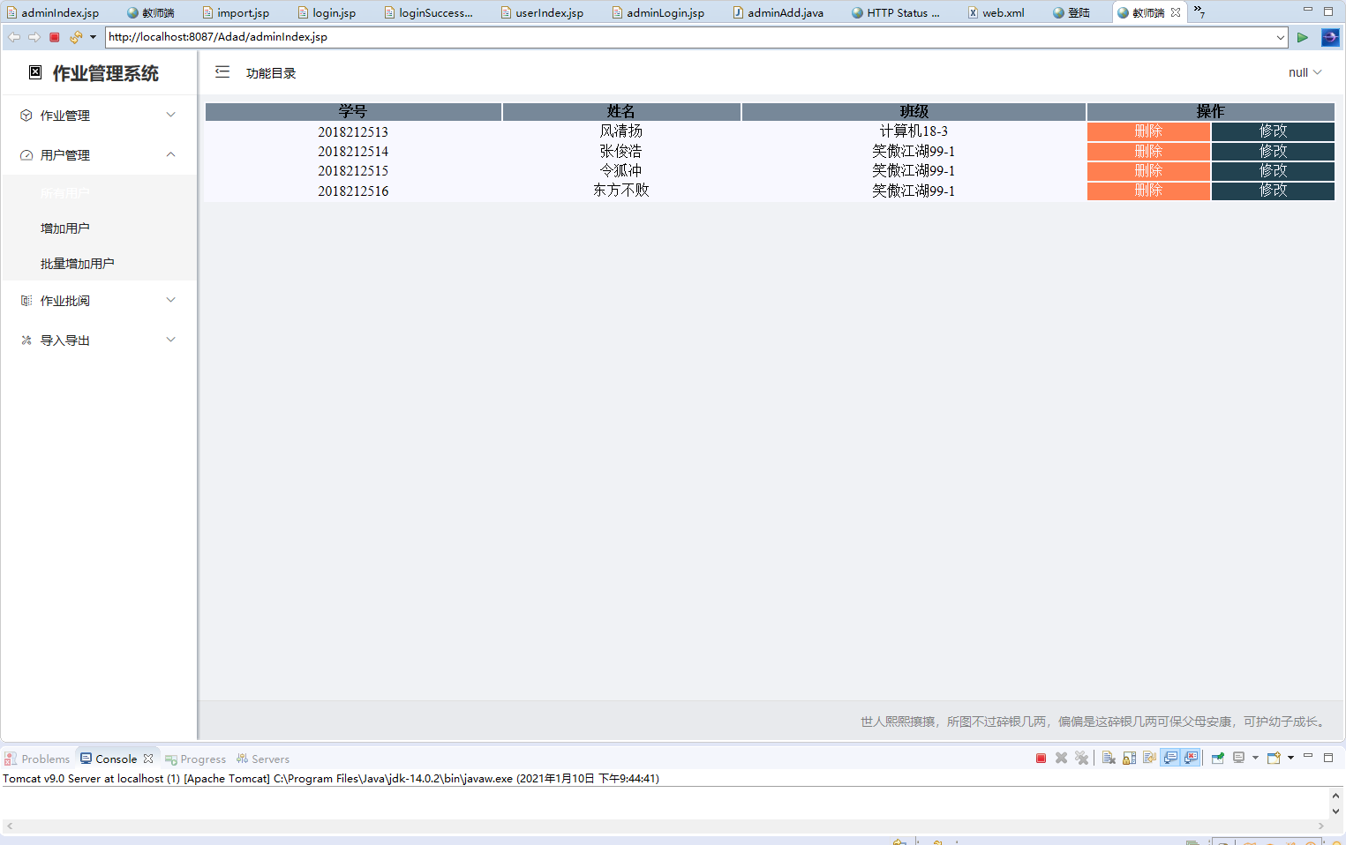This screenshot has height=845, width=1346.
Task: Switch to the import.jsp editor tab
Action: [236, 12]
